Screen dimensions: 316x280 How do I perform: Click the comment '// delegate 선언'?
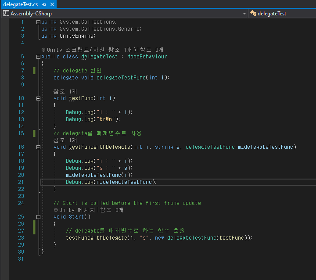pos(78,71)
